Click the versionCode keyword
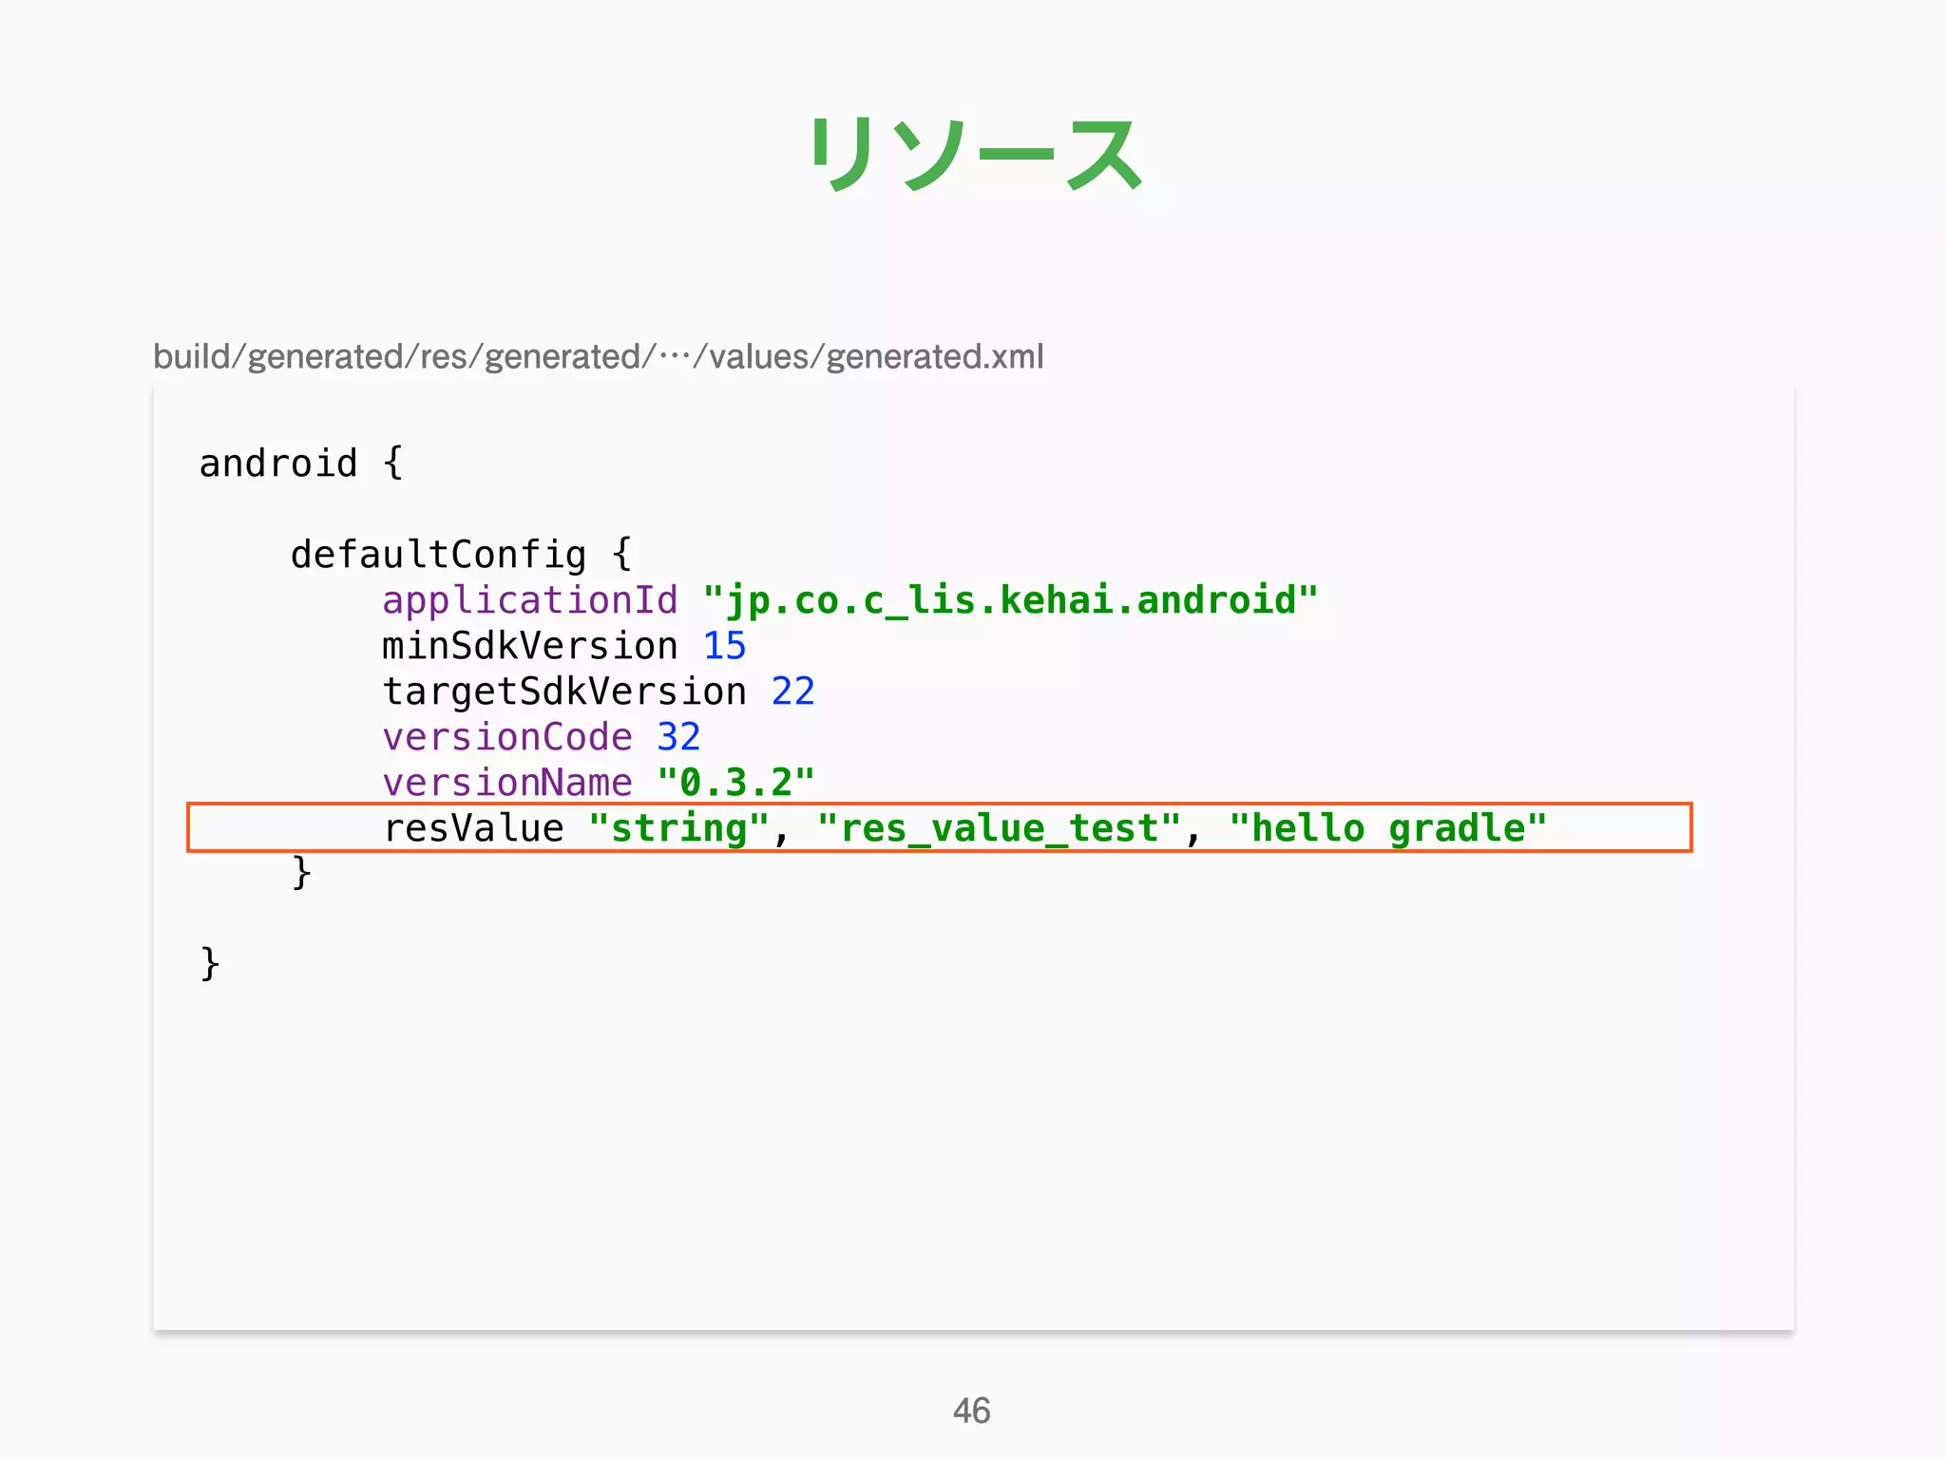The image size is (1946, 1459). pos(507,737)
